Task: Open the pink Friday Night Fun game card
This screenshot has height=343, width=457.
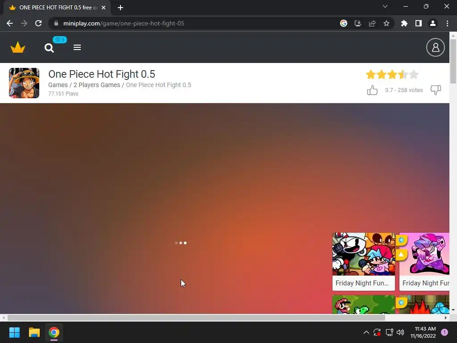Action: [424, 262]
